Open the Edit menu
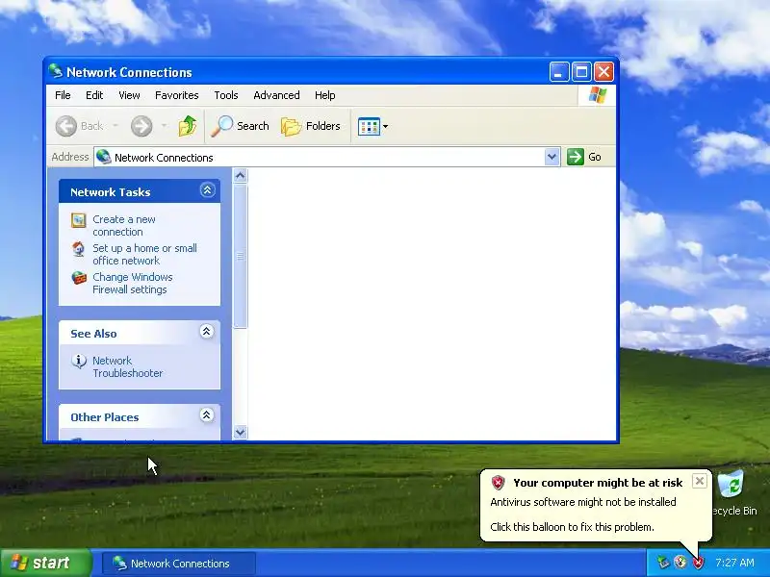Screen dimensions: 770x577 tap(94, 95)
